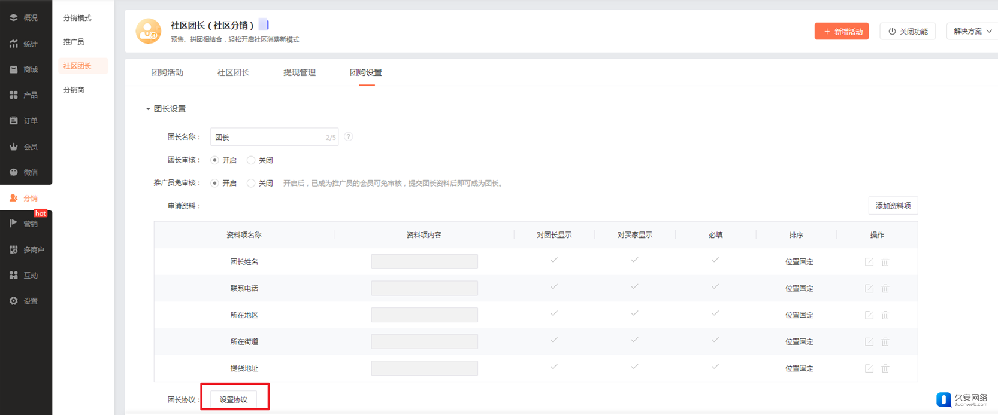Edit the 所在地区 row

point(869,315)
